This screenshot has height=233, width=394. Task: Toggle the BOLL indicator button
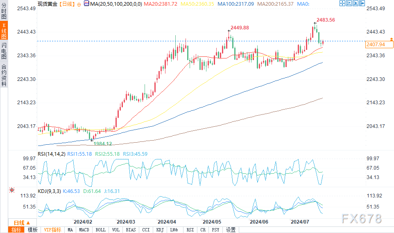(100, 230)
